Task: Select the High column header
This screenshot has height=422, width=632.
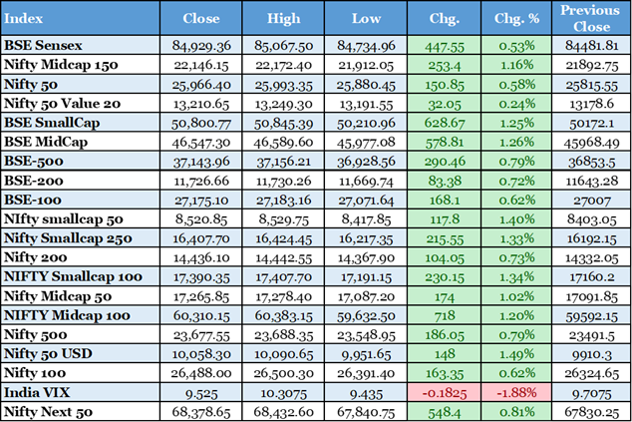Action: 284,18
